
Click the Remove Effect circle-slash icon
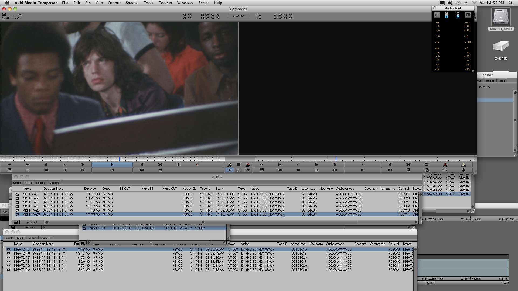coord(427,170)
